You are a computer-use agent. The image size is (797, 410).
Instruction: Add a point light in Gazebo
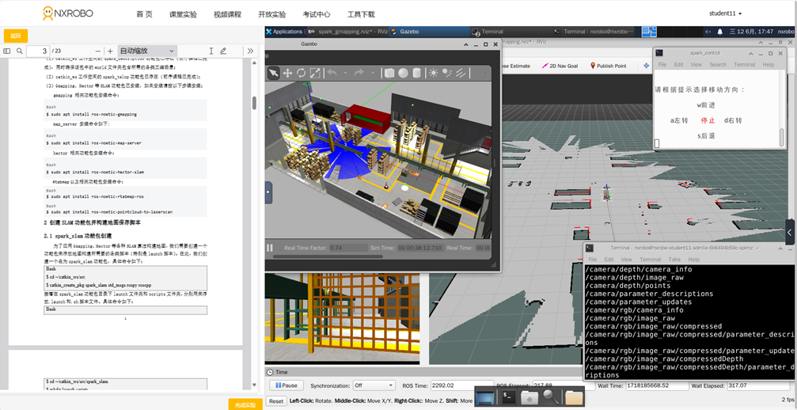434,73
